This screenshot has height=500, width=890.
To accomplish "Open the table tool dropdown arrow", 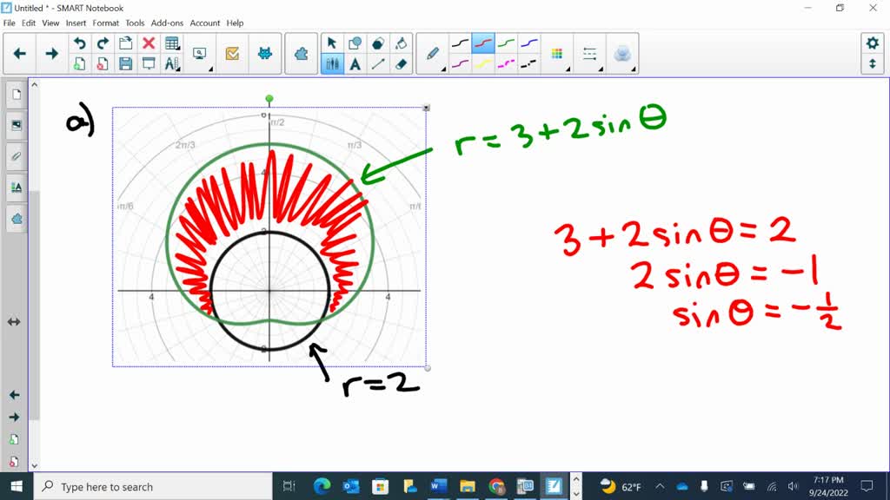I will 177,49.
